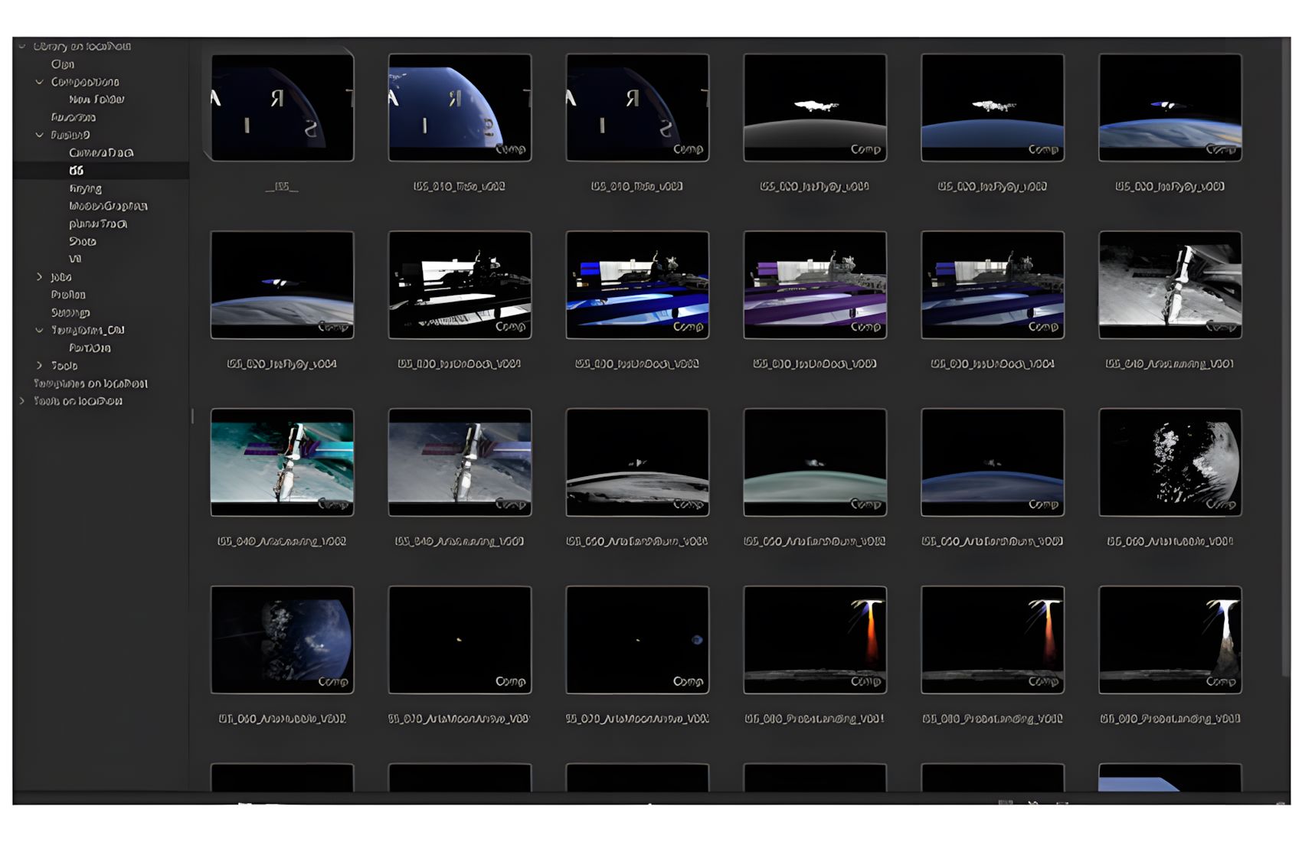This screenshot has width=1302, height=842.
Task: Select the blue Earth 060 v002 thumbnail
Action: pos(282,640)
